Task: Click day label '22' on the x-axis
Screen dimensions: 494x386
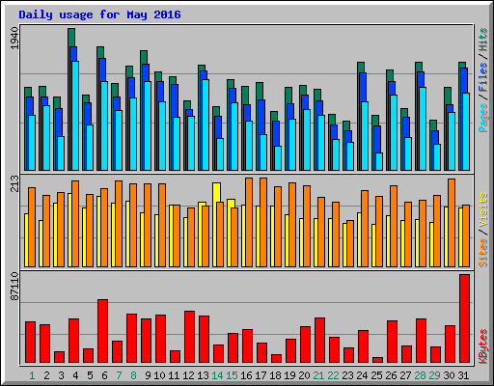Action: [x=333, y=375]
